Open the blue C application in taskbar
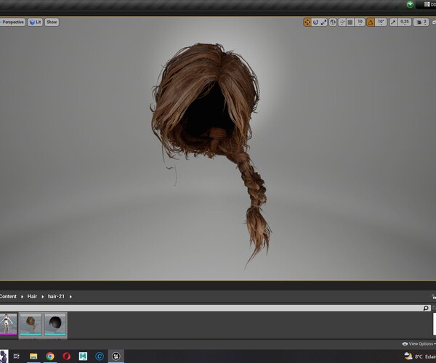This screenshot has height=363, width=436. coord(100,356)
